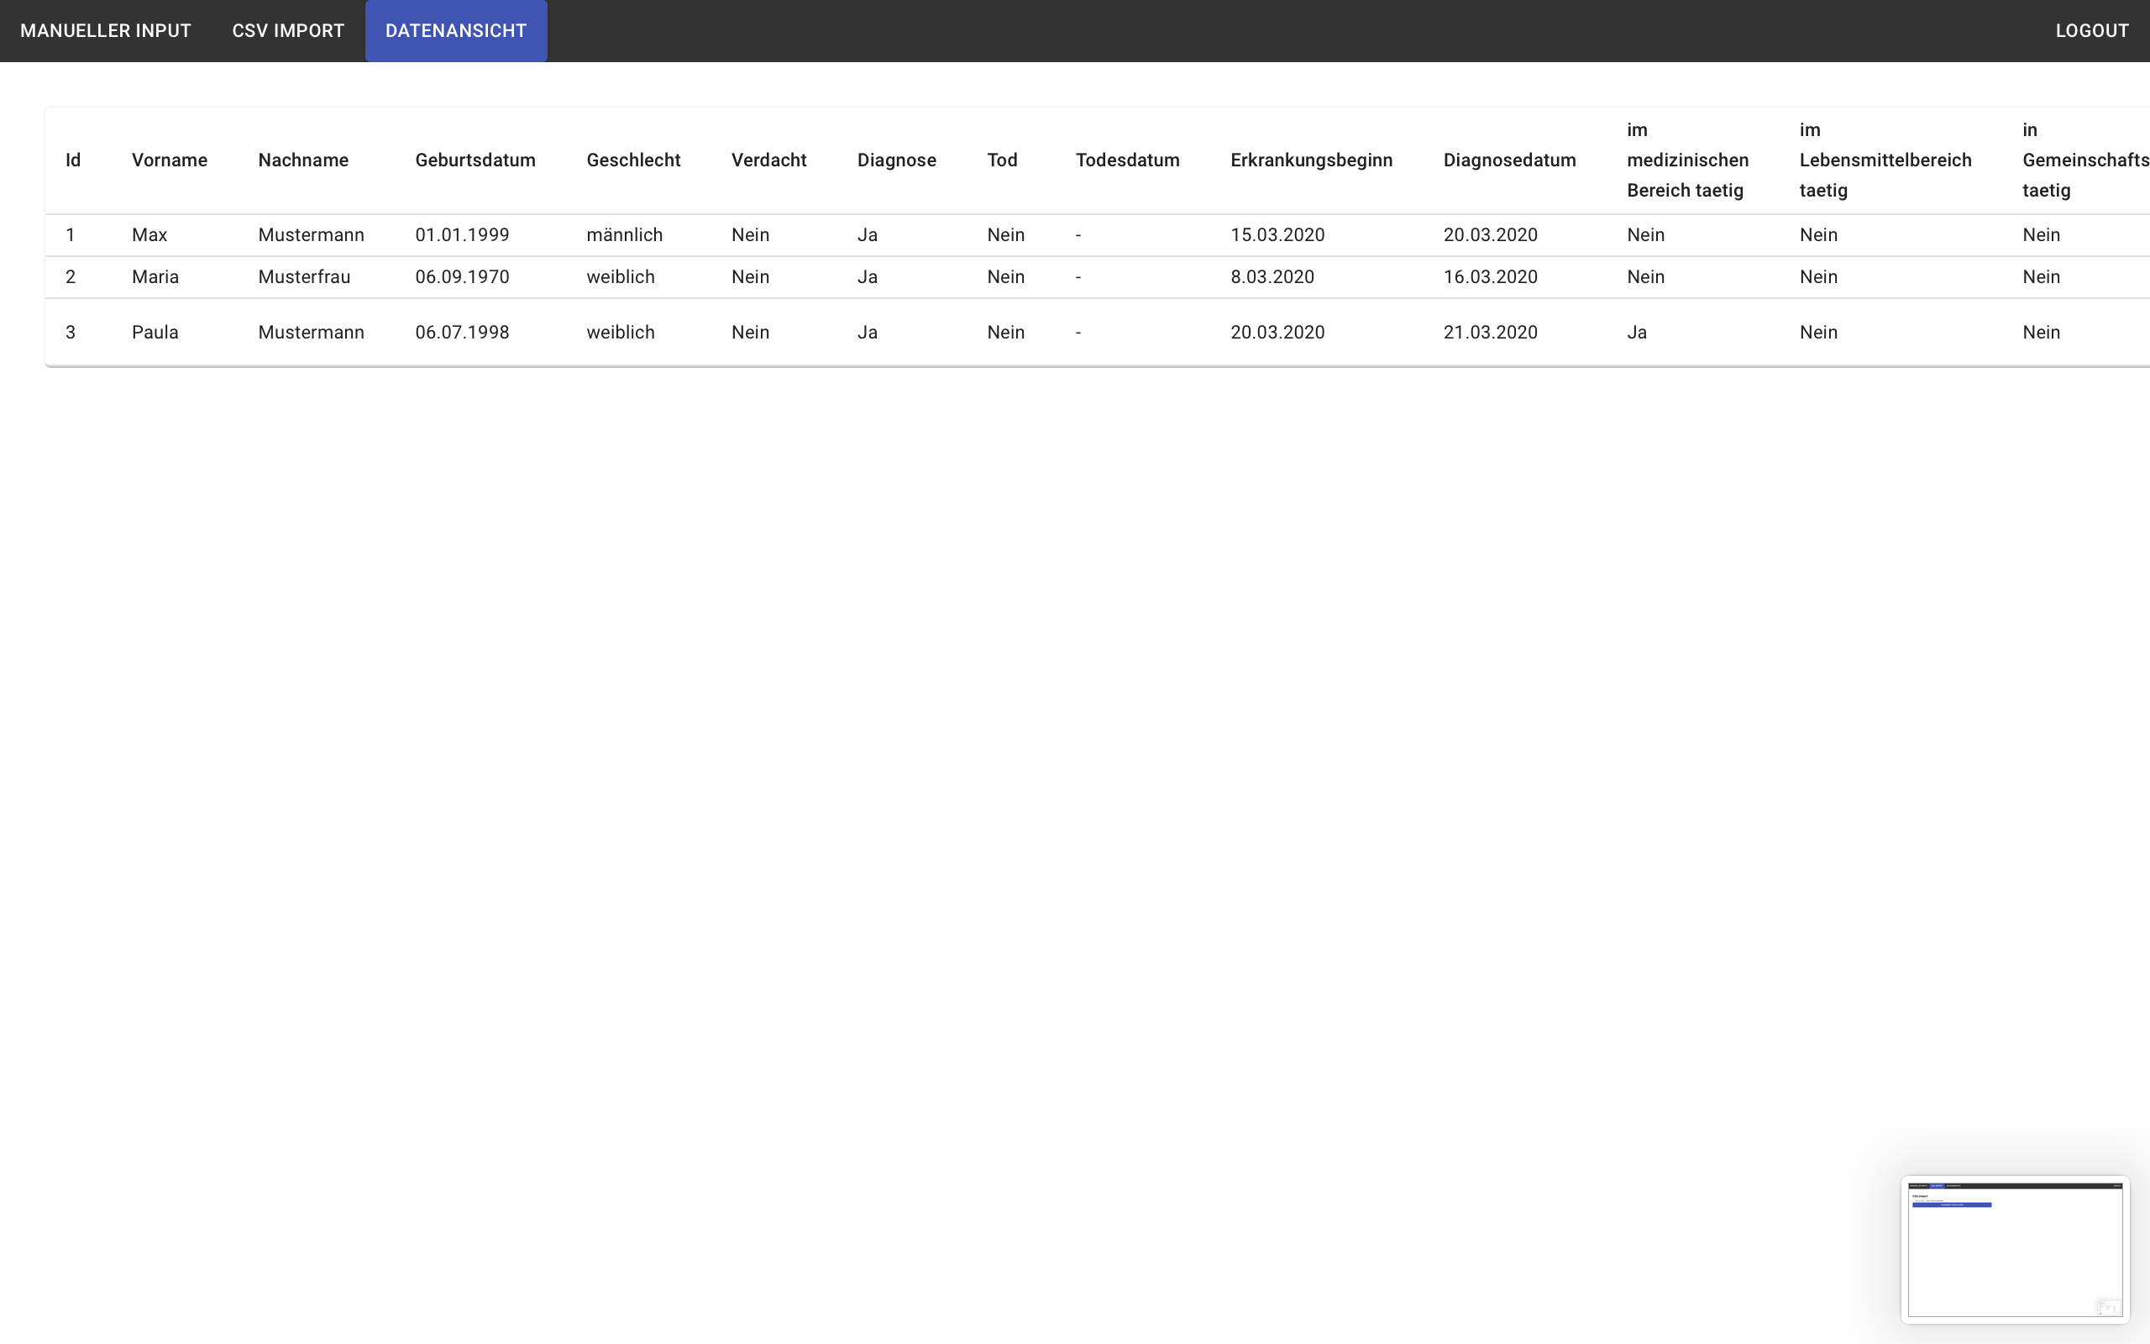Click the Todesdatum column header
The image size is (2150, 1344).
(1126, 160)
